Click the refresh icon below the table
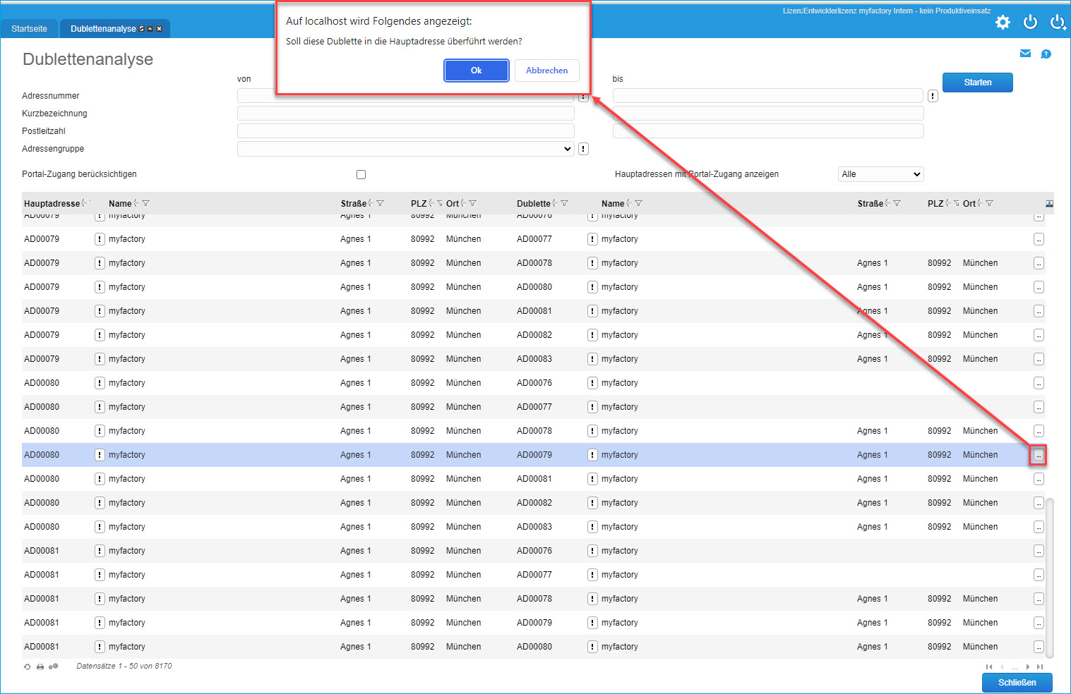This screenshot has height=694, width=1071. [27, 666]
